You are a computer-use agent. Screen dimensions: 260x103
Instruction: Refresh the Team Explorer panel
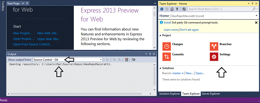tap(184, 9)
